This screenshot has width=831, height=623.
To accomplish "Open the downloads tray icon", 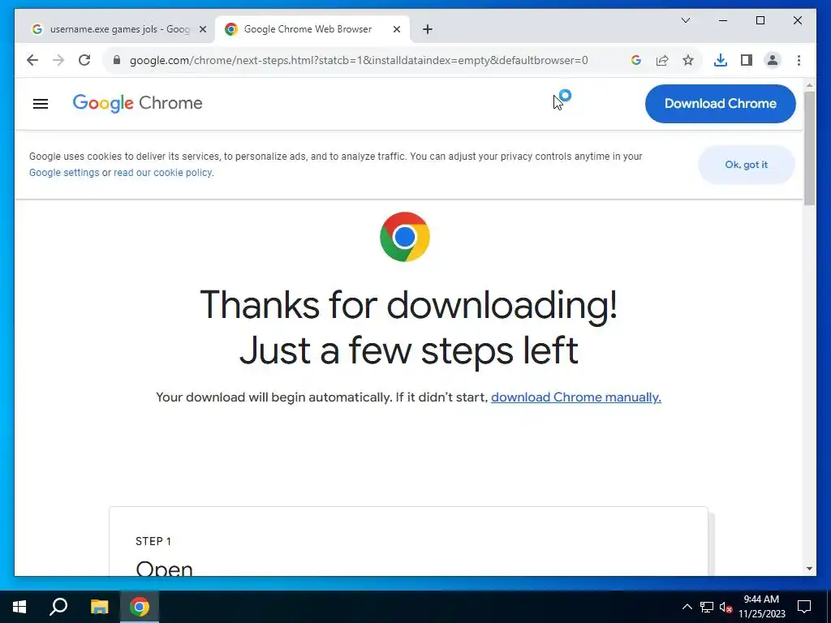I will tap(721, 60).
